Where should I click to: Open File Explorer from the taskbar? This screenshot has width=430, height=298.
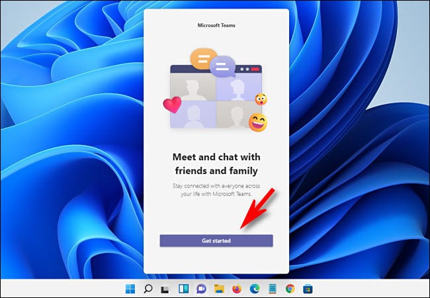[x=219, y=288]
